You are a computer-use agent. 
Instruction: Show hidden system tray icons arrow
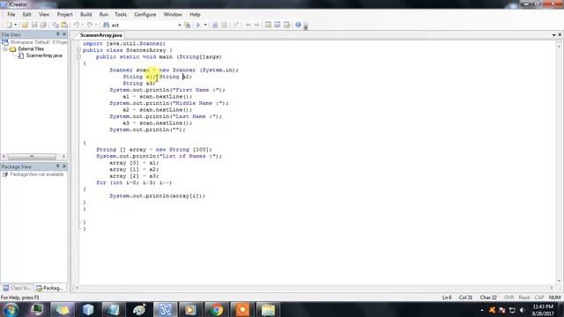point(482,310)
